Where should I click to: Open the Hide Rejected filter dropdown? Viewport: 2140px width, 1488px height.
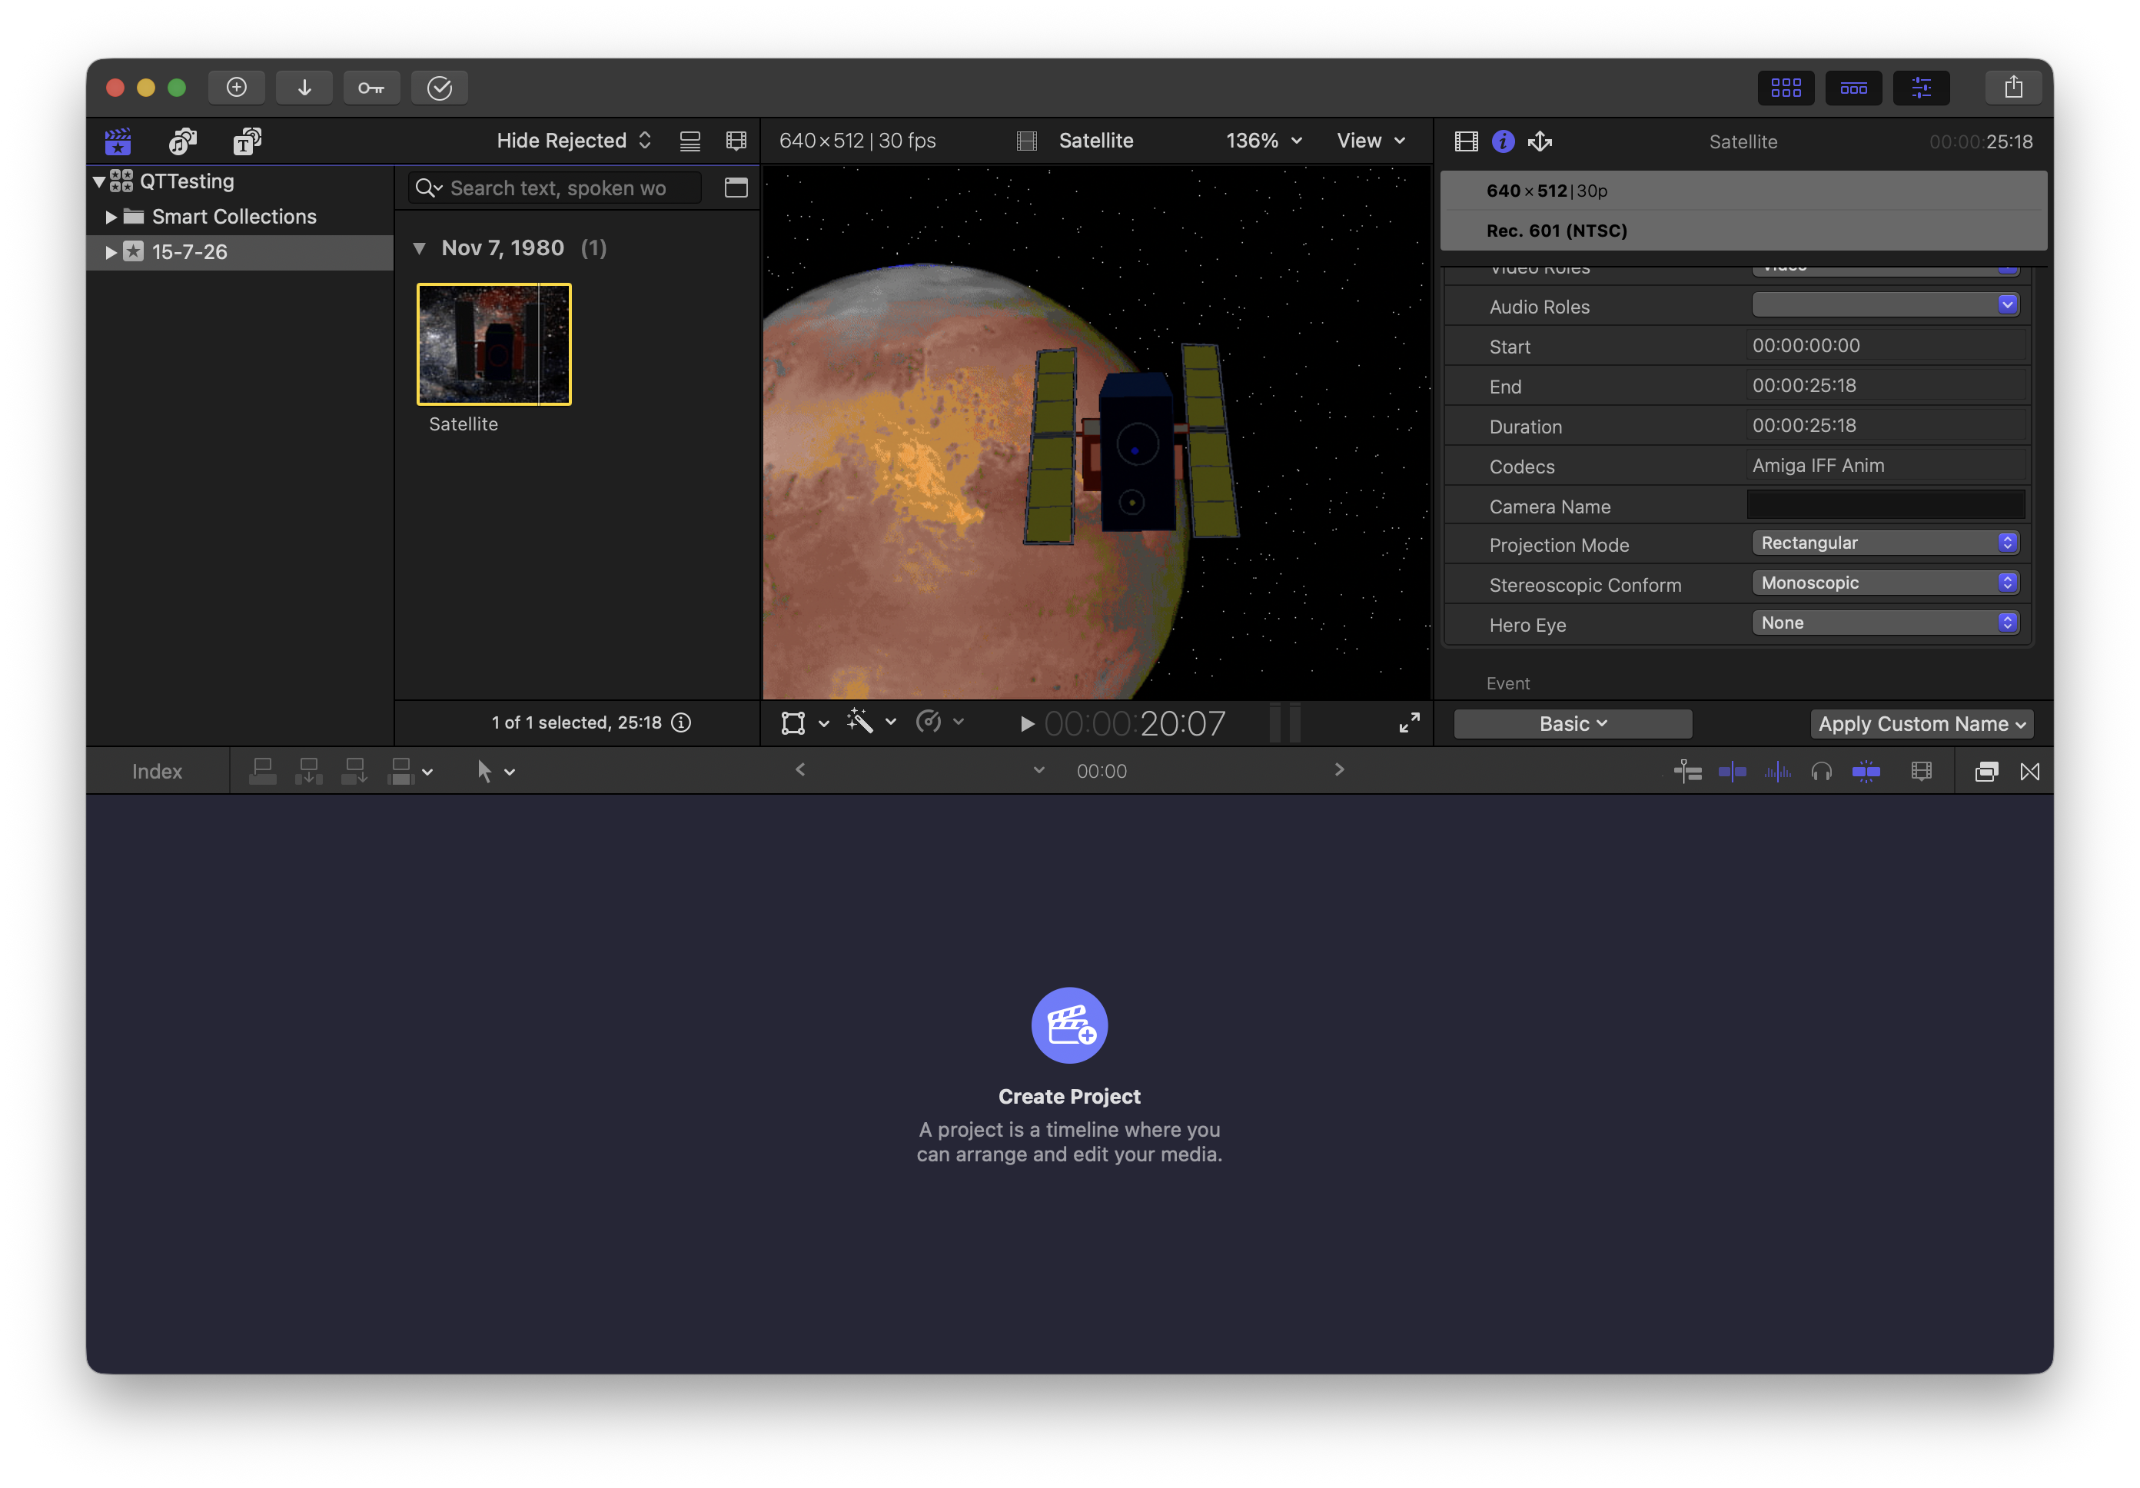click(574, 141)
